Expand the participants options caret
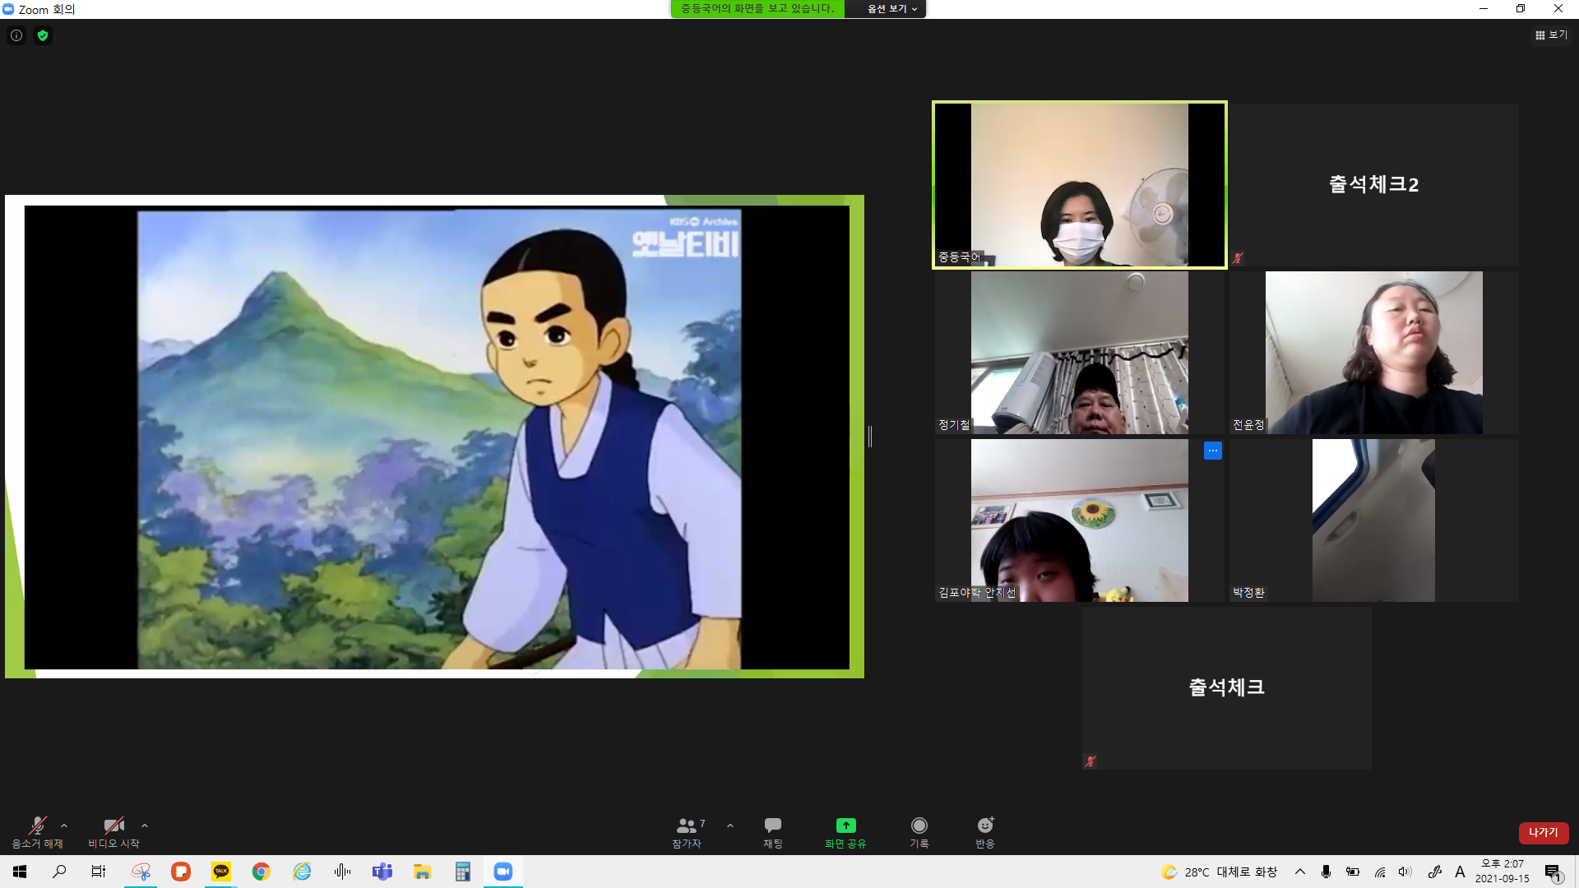1579x888 pixels. [730, 826]
